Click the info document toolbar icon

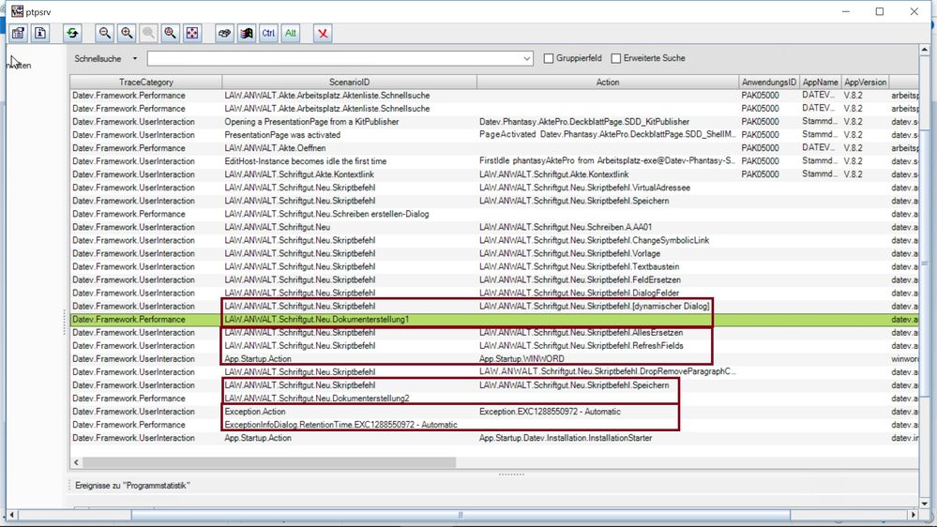40,34
